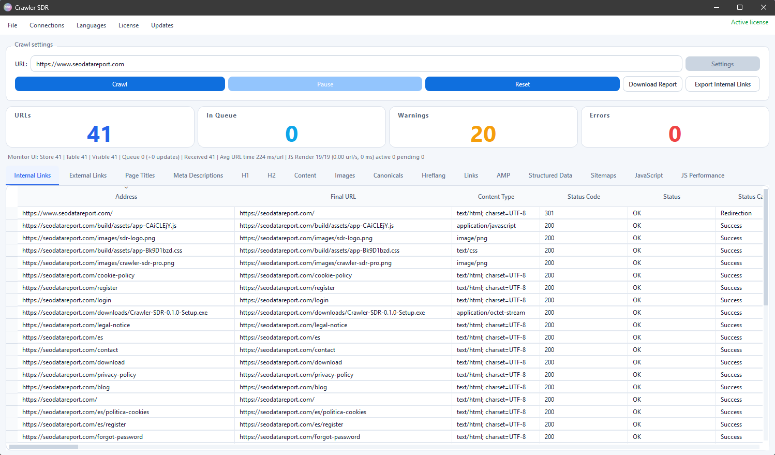Sort by the Address column header
Viewport: 775px width, 455px height.
(x=126, y=197)
